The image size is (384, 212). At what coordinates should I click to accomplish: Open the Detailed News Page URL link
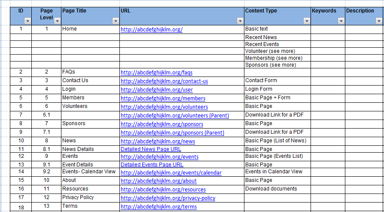point(151,149)
